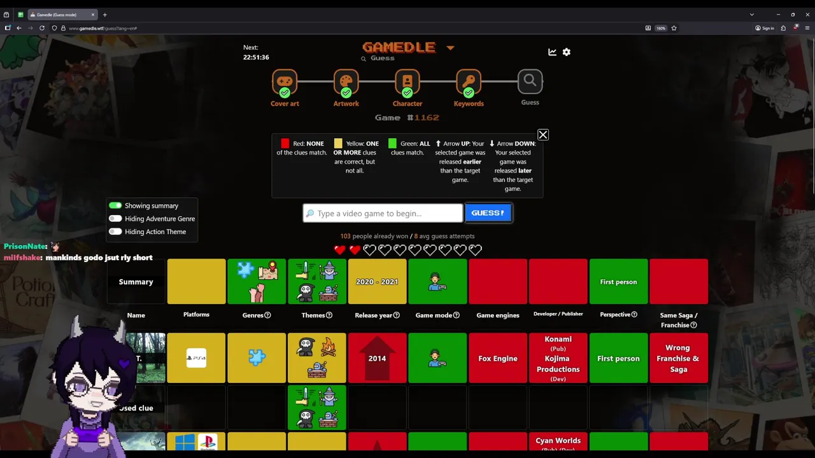The width and height of the screenshot is (815, 458).
Task: Click the Konami Kojima Productions cell
Action: tap(558, 358)
